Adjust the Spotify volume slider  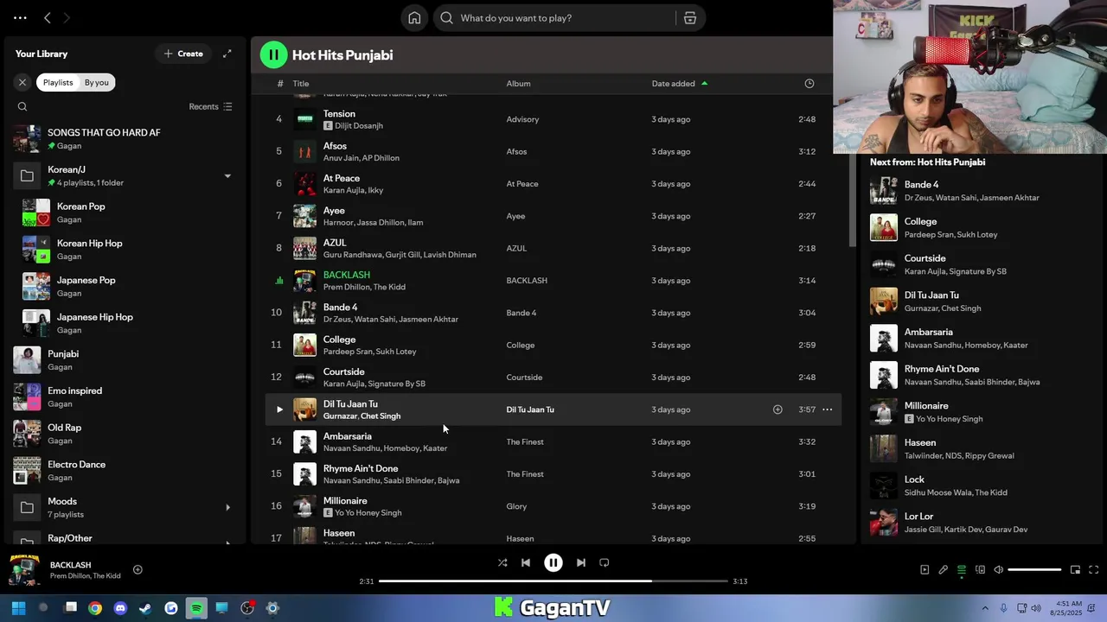pyautogui.click(x=1034, y=570)
